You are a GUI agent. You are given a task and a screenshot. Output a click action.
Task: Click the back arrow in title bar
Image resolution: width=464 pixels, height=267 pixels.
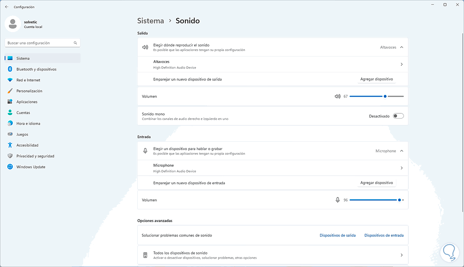pyautogui.click(x=7, y=7)
